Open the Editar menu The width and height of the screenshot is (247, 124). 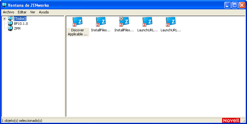point(22,12)
